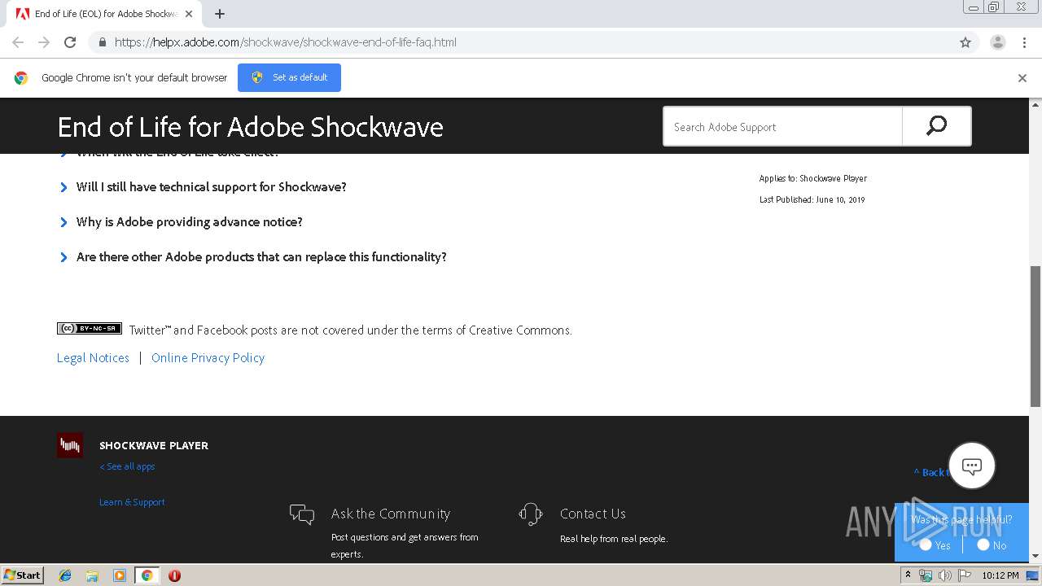Click the browser back arrow

(18, 42)
